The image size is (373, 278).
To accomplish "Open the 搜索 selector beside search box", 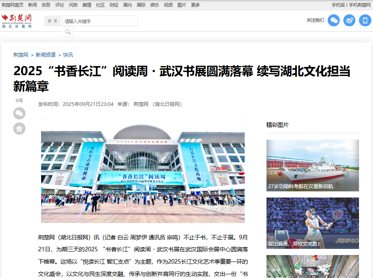I will pyautogui.click(x=53, y=21).
